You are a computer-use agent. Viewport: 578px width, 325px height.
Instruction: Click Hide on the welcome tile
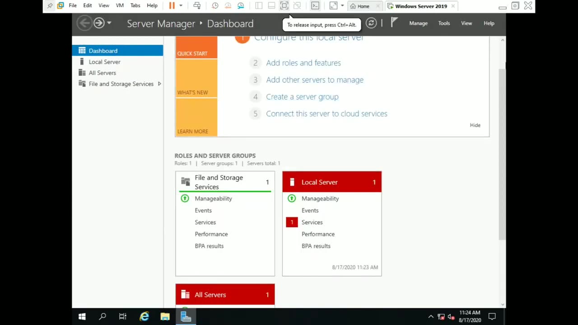(475, 125)
